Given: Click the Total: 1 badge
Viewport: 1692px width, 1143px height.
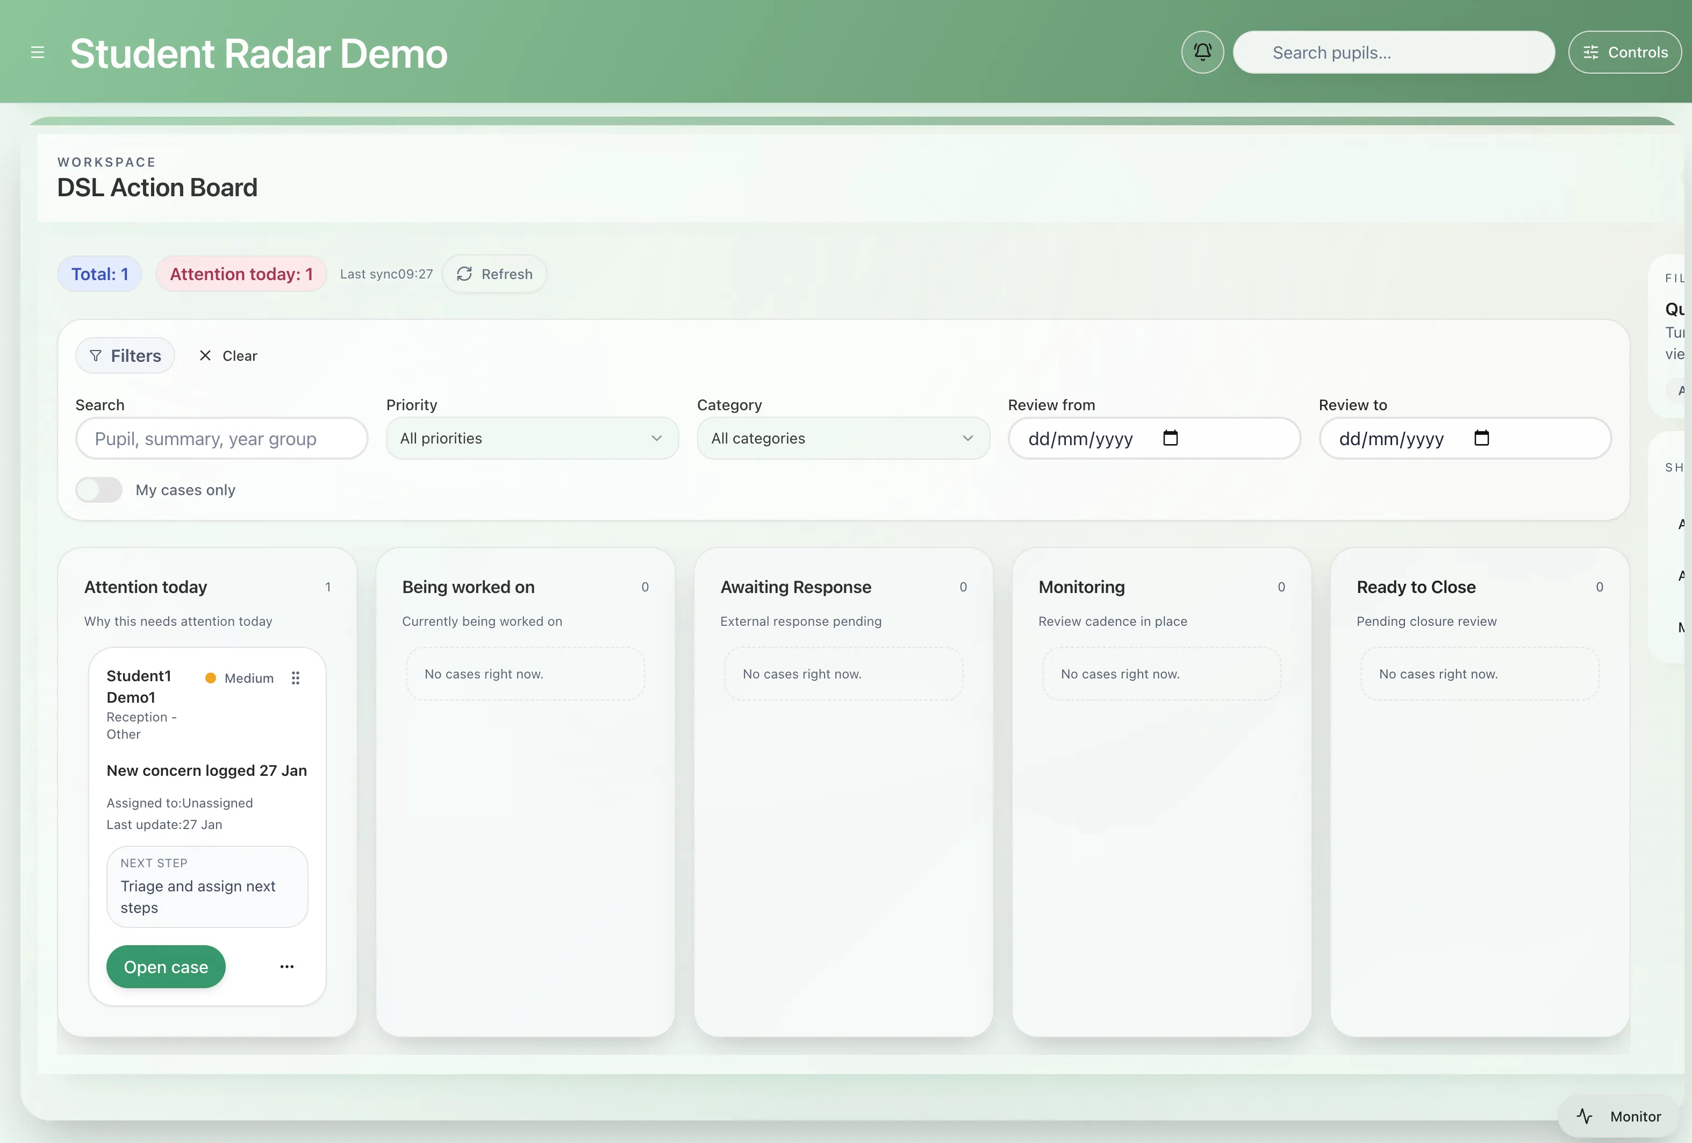Looking at the screenshot, I should point(99,275).
